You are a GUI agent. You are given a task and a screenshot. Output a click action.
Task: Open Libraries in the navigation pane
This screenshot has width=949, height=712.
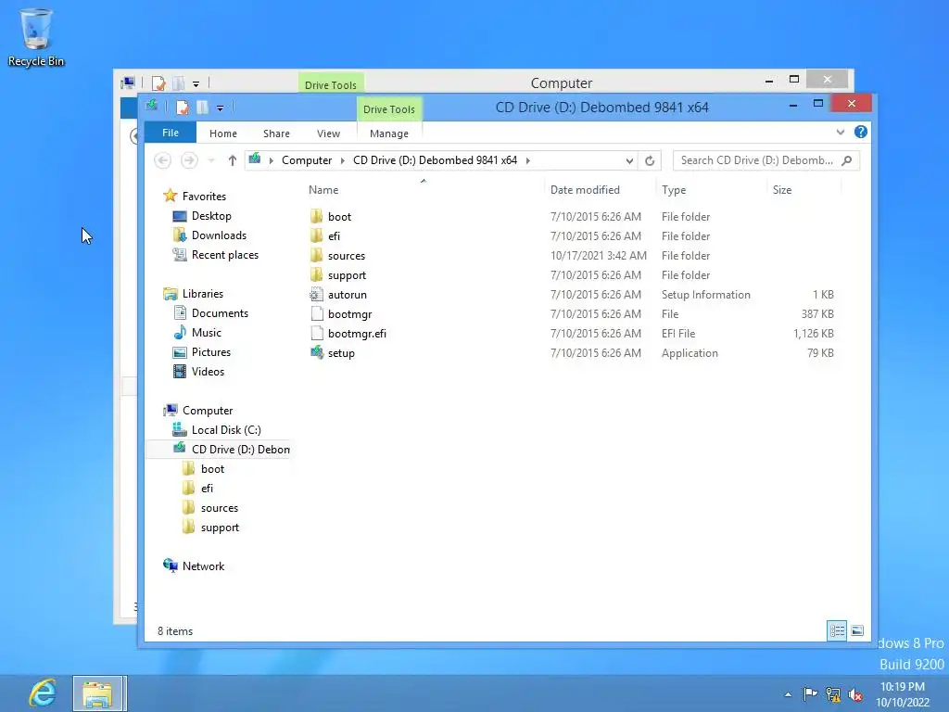point(203,294)
